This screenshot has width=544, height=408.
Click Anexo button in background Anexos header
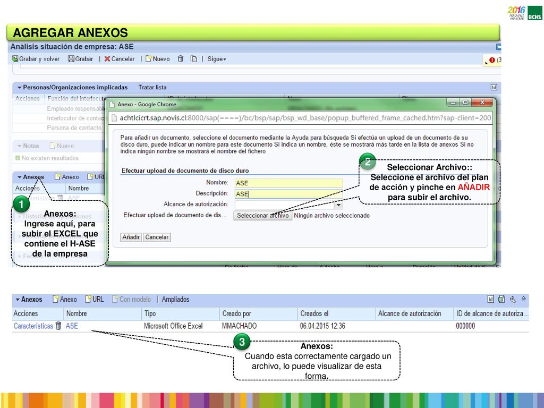(x=66, y=177)
